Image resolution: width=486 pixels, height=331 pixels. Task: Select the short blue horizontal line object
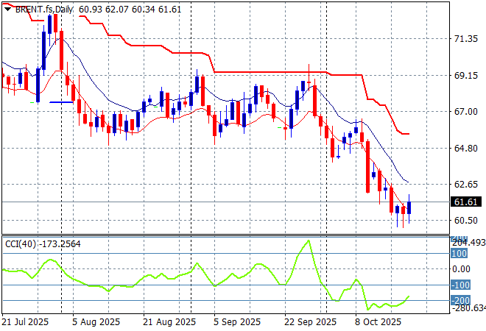pos(61,102)
